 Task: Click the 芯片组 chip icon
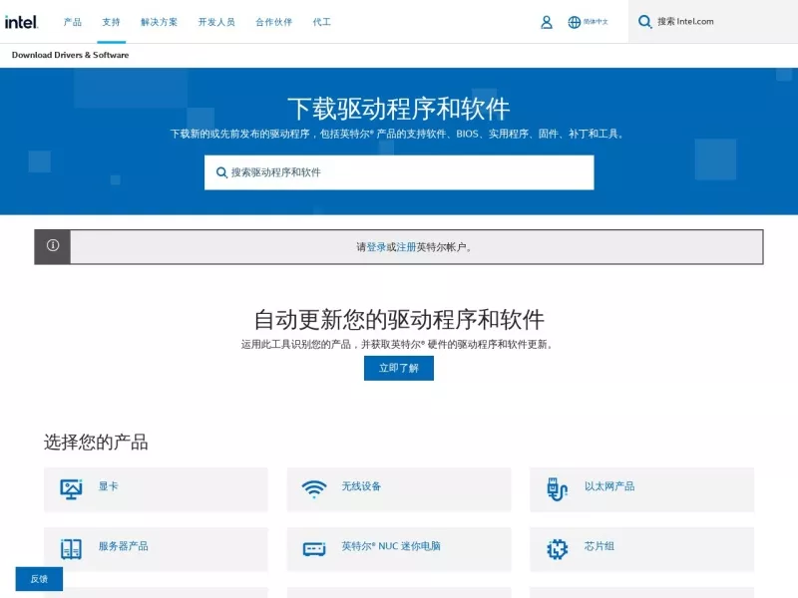[557, 549]
